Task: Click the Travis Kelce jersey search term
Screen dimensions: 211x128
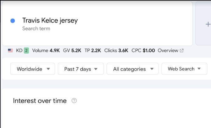Action: [50, 21]
